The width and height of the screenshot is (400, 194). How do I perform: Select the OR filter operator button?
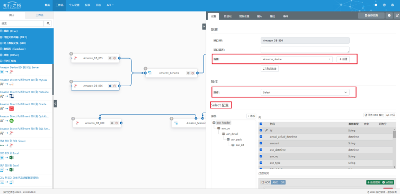tap(282, 182)
